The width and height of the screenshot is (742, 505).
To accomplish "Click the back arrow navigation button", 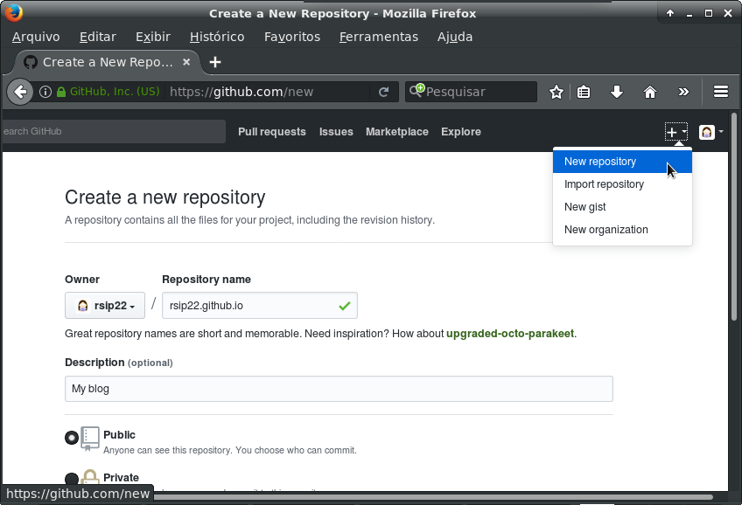I will pyautogui.click(x=20, y=92).
